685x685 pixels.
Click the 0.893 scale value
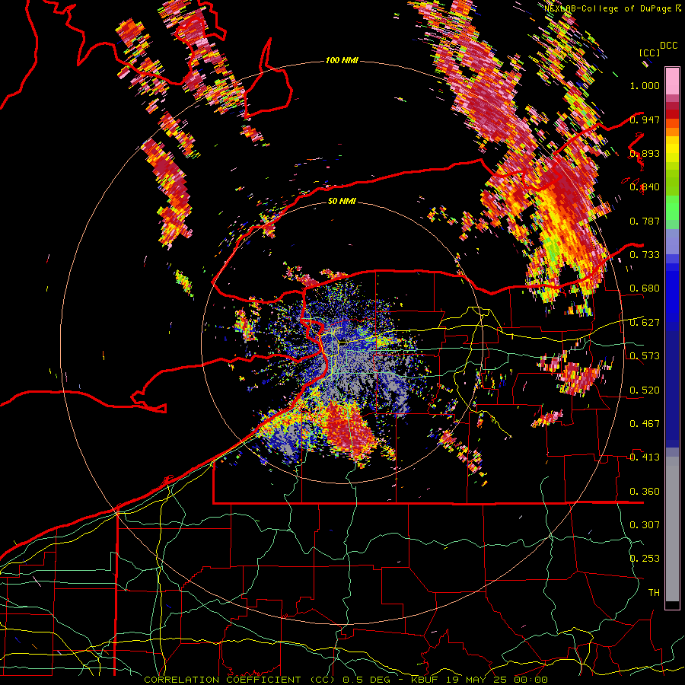[x=645, y=153]
